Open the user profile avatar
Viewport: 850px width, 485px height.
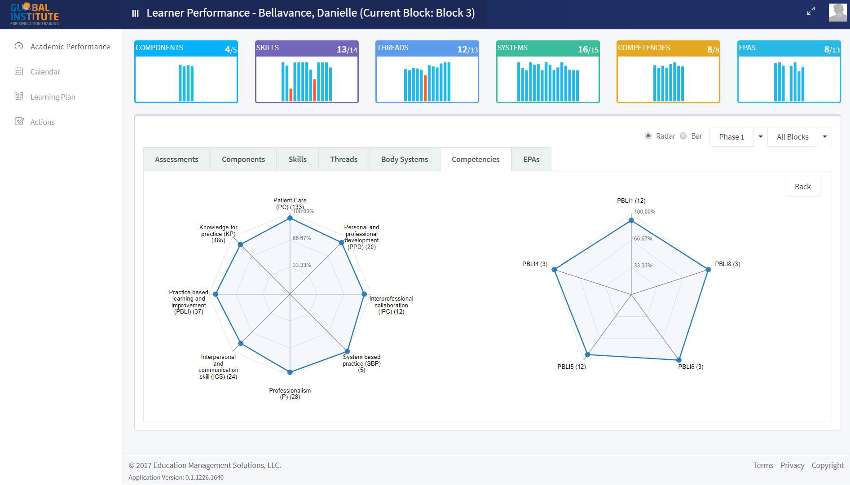(x=837, y=13)
